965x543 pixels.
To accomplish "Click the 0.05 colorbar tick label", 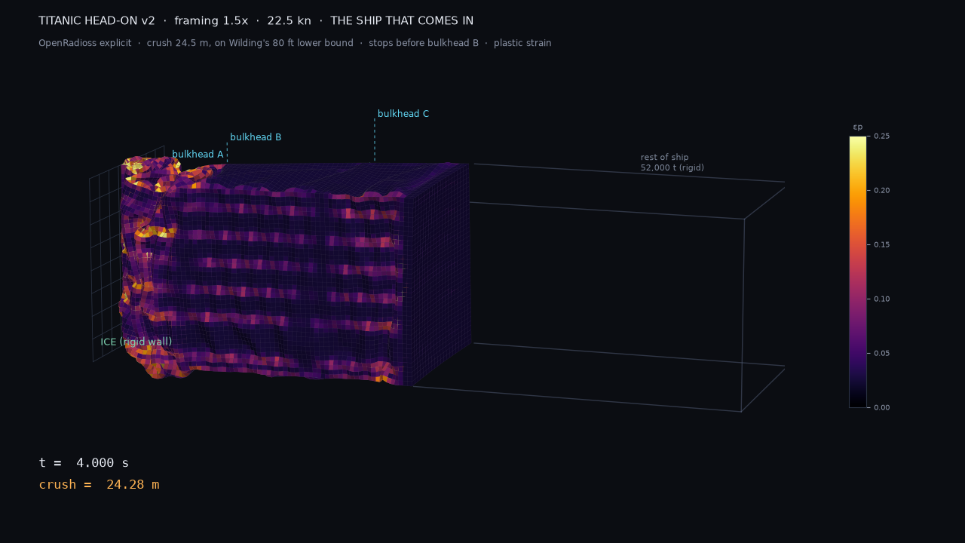I will [882, 354].
